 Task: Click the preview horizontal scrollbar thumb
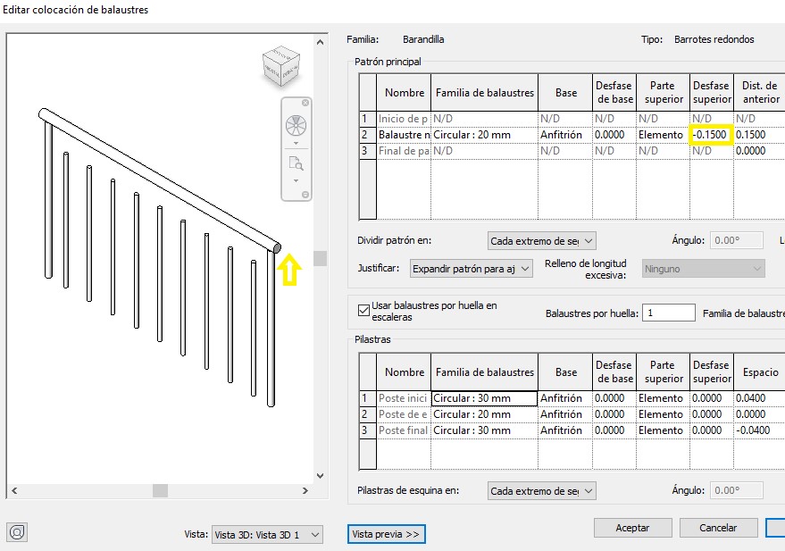[x=160, y=490]
